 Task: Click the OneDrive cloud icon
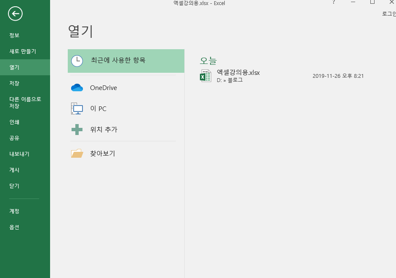tap(77, 87)
